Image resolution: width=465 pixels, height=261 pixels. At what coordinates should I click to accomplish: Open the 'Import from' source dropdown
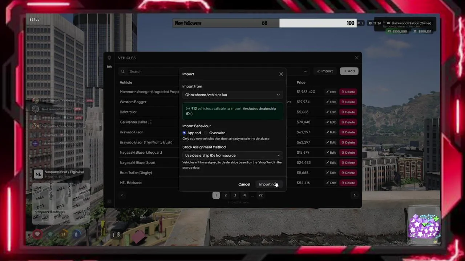232,95
